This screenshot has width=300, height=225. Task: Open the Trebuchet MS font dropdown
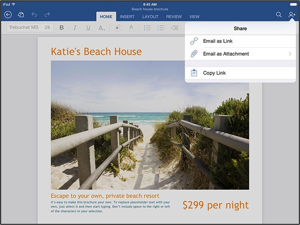tap(24, 28)
